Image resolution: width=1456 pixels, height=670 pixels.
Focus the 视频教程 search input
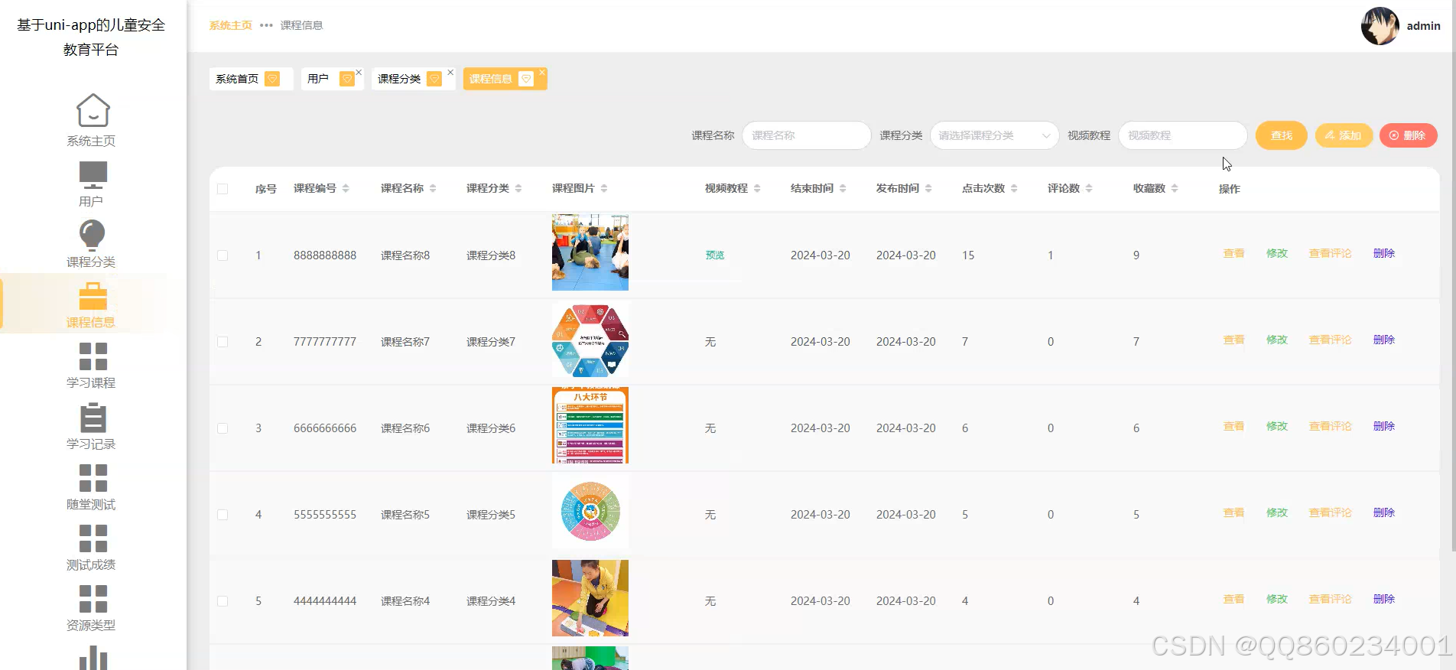(1182, 135)
